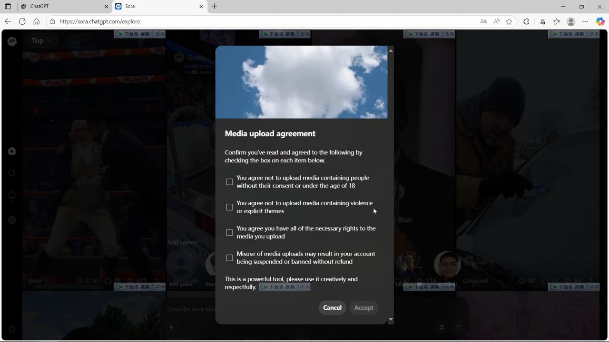Click the cloud image in the agreement dialog
609x342 pixels.
tap(301, 82)
